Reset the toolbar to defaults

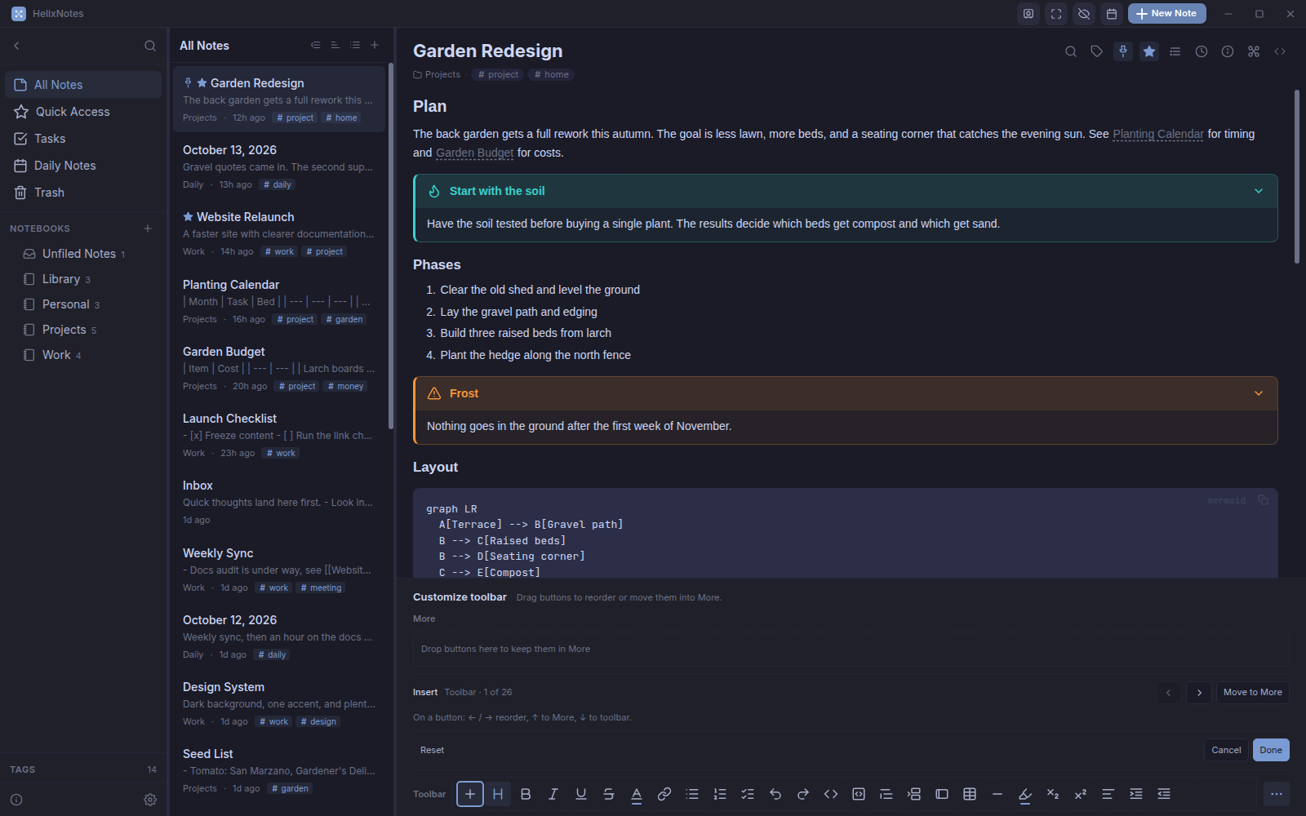coord(432,750)
